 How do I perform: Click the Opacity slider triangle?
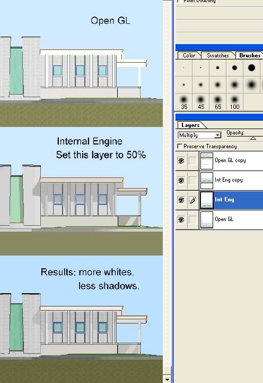[253, 138]
